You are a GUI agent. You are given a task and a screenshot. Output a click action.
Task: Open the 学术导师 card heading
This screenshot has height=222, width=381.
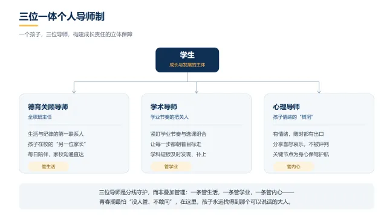tap(163, 107)
